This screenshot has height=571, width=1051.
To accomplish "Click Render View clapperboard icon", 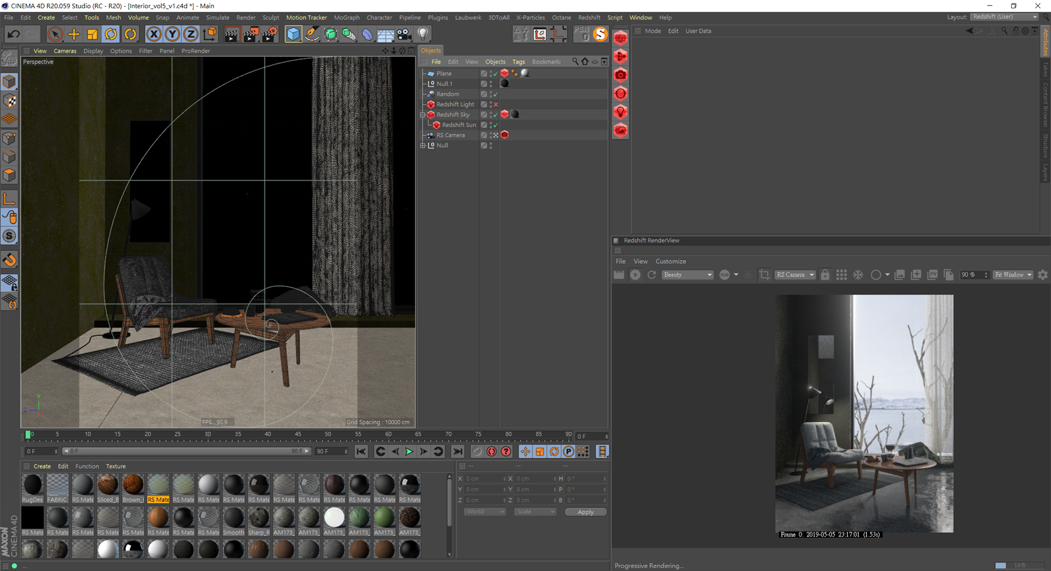I will [232, 34].
